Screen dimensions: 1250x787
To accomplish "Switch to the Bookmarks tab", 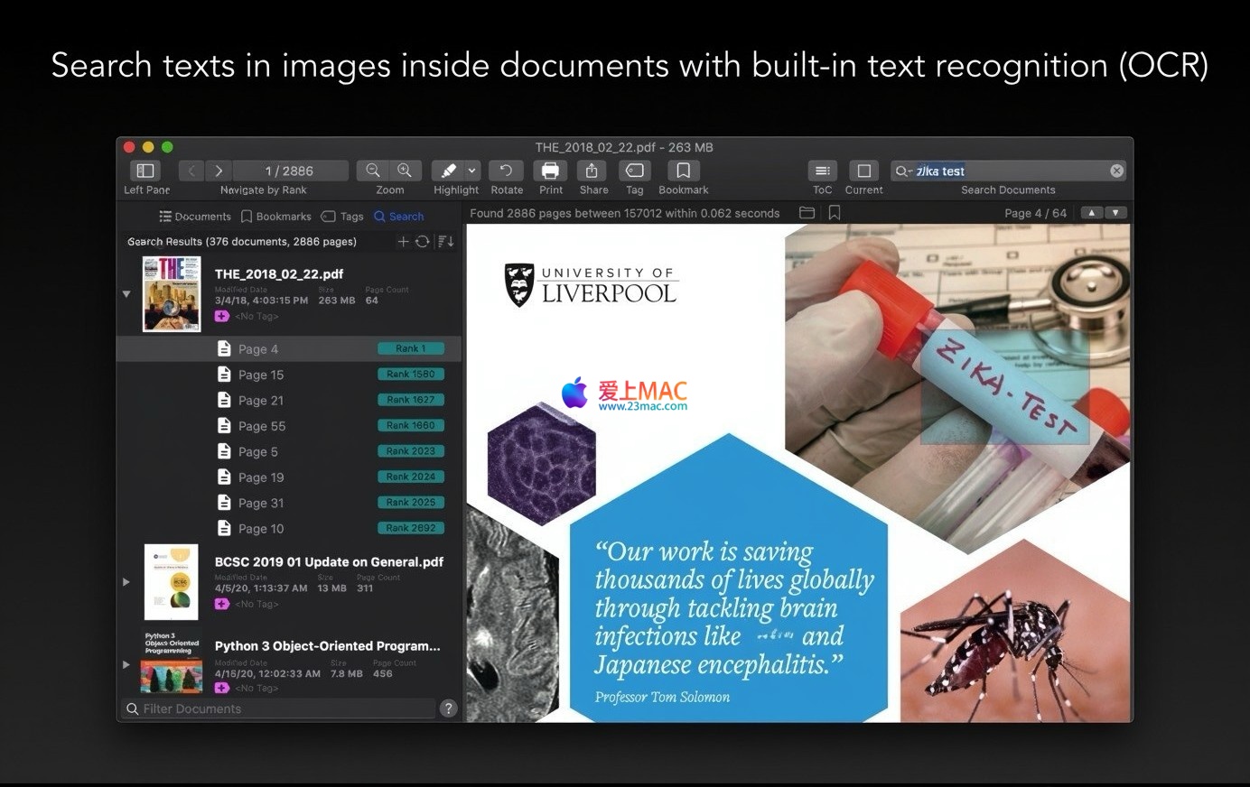I will tap(275, 217).
